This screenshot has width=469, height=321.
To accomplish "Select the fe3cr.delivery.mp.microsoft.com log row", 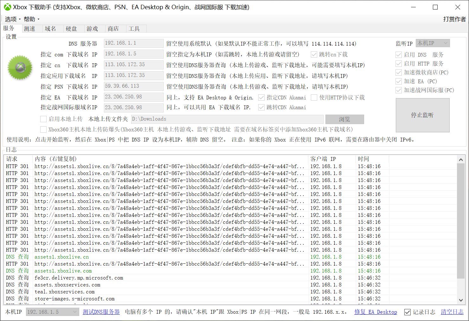I will 231,278.
